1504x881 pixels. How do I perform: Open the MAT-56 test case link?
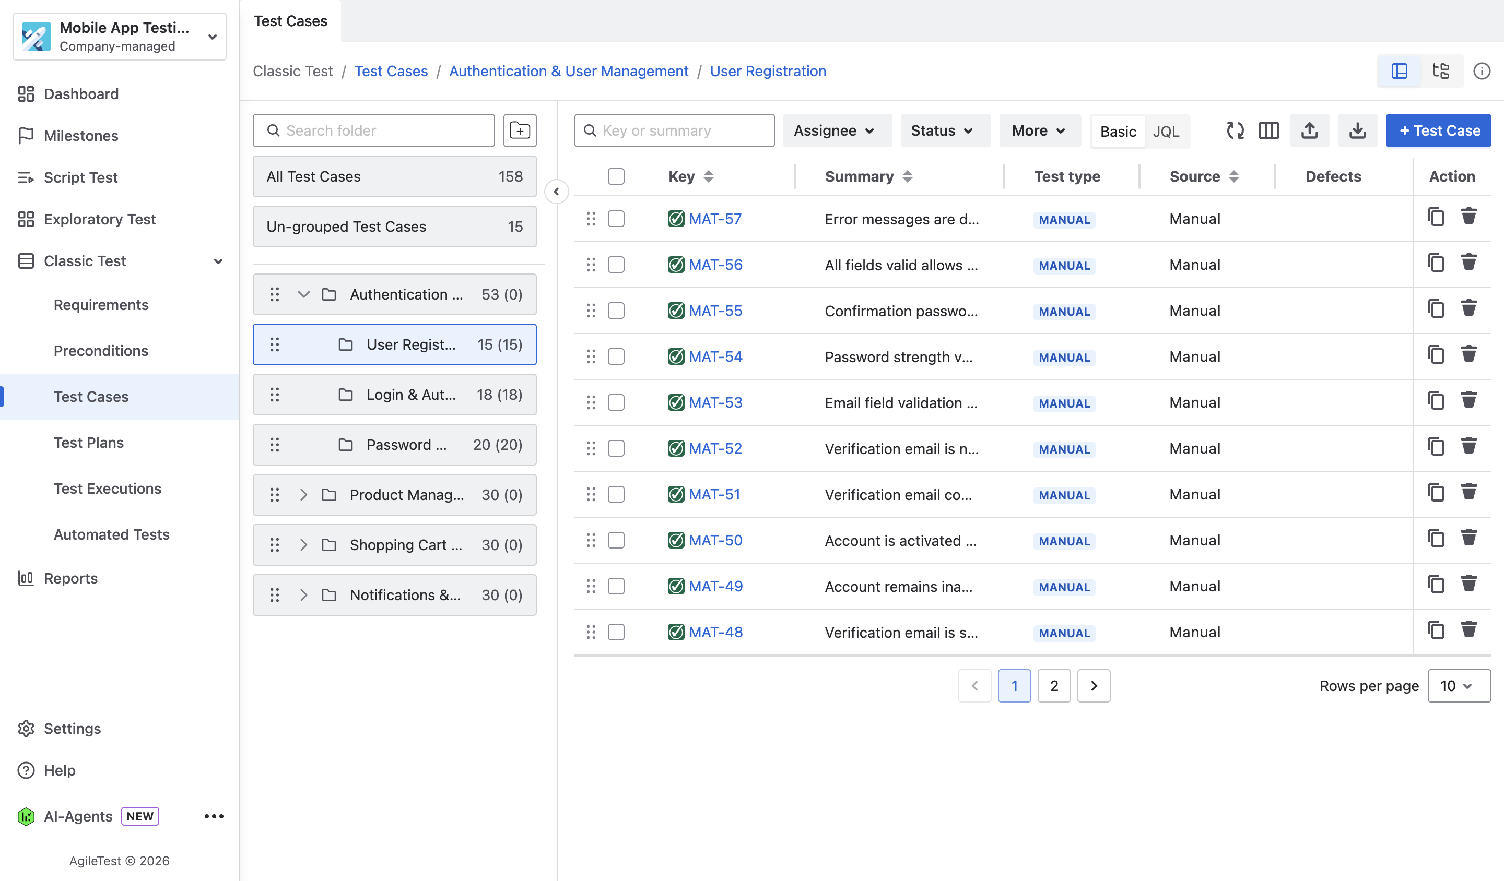tap(715, 265)
